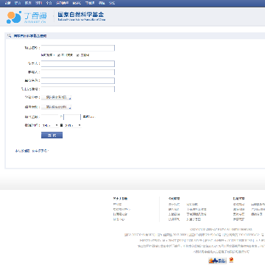Click the leftmost item in the top blue navigation bar
The image size is (265, 265).
7,3
